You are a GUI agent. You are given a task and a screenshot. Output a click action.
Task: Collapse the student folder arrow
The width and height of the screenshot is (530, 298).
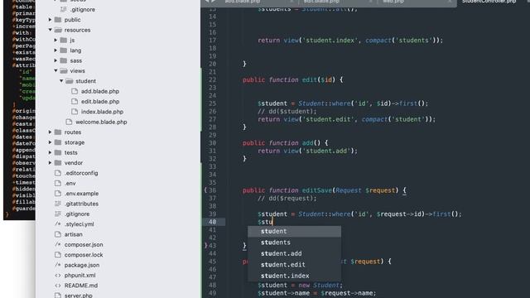point(61,81)
